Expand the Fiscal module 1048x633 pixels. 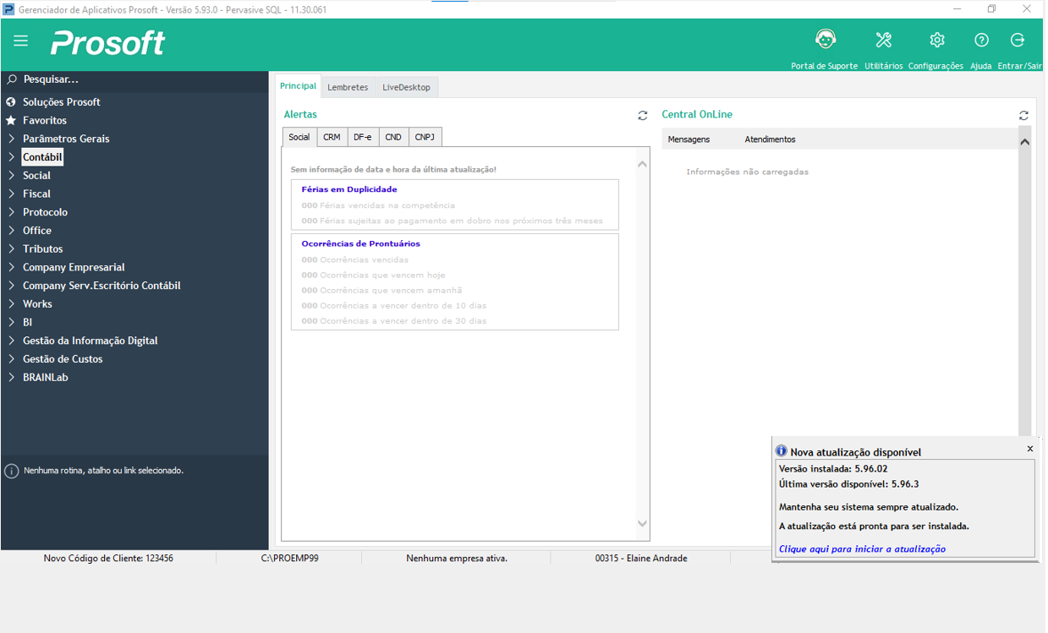coord(11,194)
